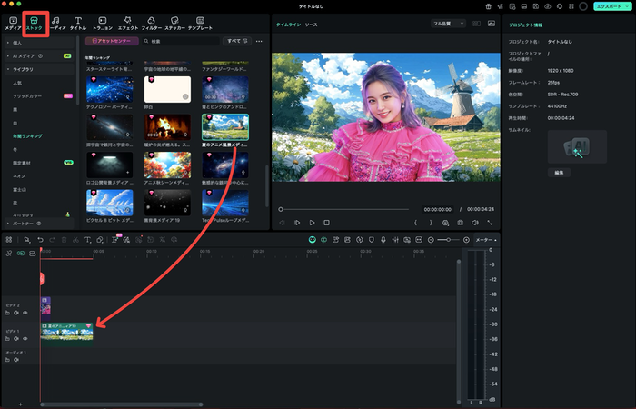Click the undo arrow in timeline toolbar
The height and width of the screenshot is (409, 636).
pos(40,239)
